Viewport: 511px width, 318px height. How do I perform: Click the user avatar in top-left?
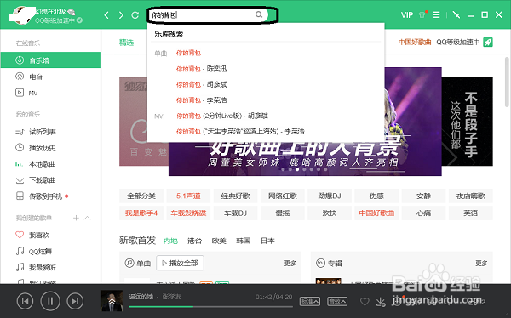click(21, 15)
